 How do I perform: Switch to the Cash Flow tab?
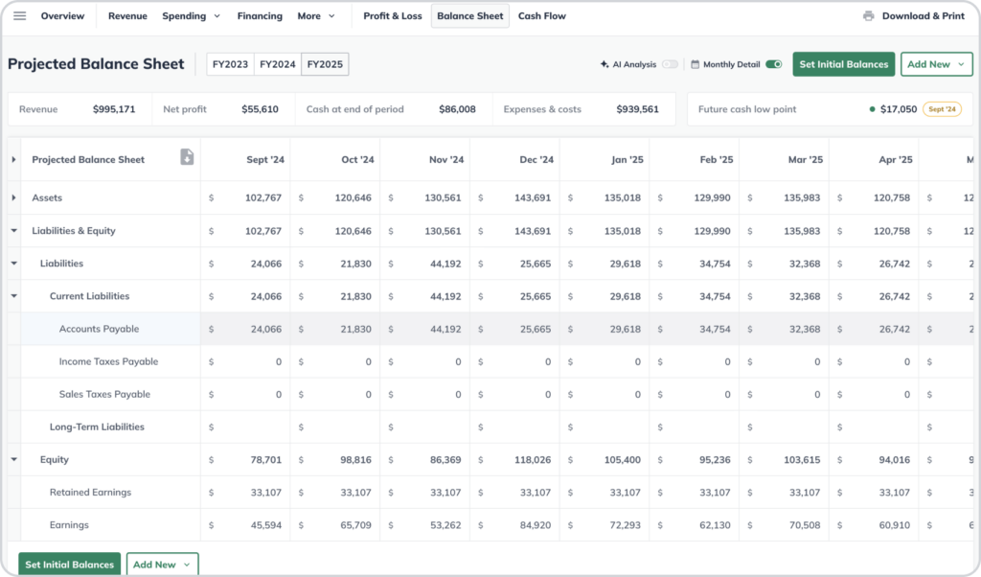pyautogui.click(x=541, y=15)
